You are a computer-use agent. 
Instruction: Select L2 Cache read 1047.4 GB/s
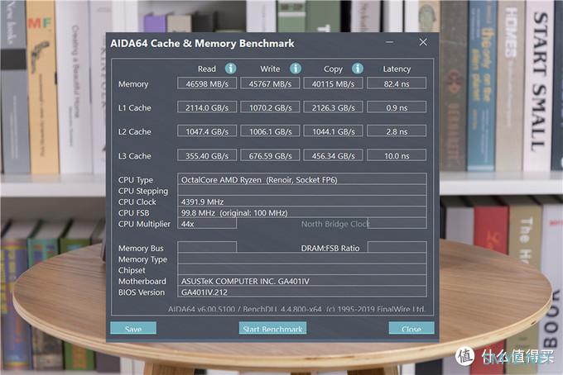[207, 131]
